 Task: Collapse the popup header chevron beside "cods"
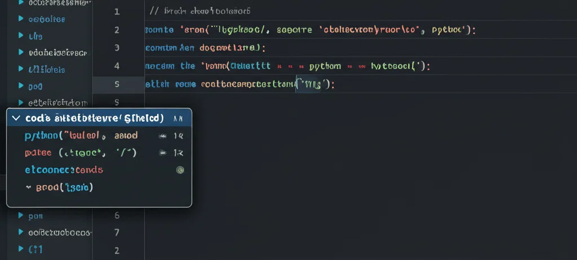click(16, 118)
